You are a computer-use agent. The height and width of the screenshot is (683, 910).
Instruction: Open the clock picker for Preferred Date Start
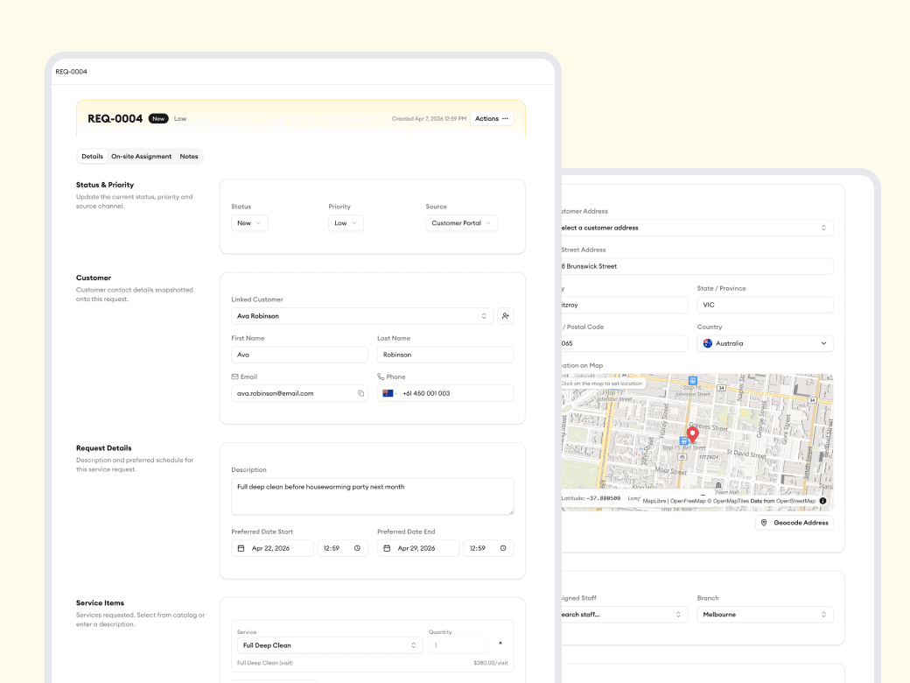coord(357,547)
